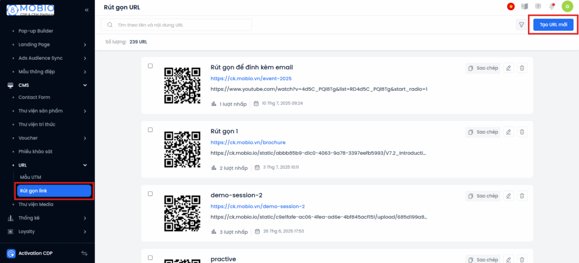The height and width of the screenshot is (263, 579).
Task: Click the URL search input field
Action: [181, 25]
